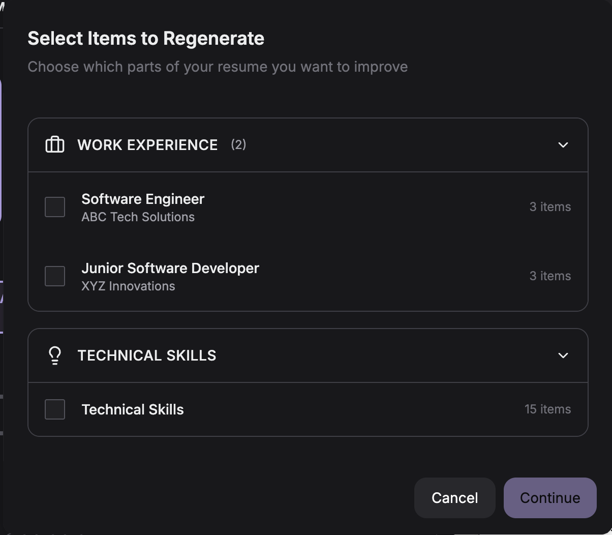Click the briefcase icon beside Work Experience
Viewport: 612px width, 535px height.
54,144
